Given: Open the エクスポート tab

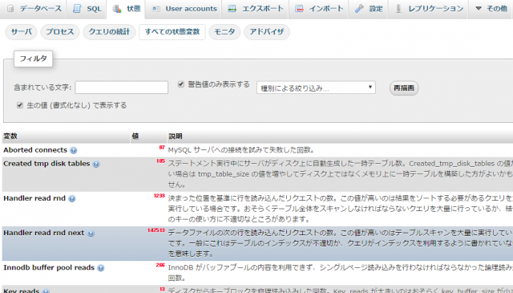Looking at the screenshot, I should [255, 9].
